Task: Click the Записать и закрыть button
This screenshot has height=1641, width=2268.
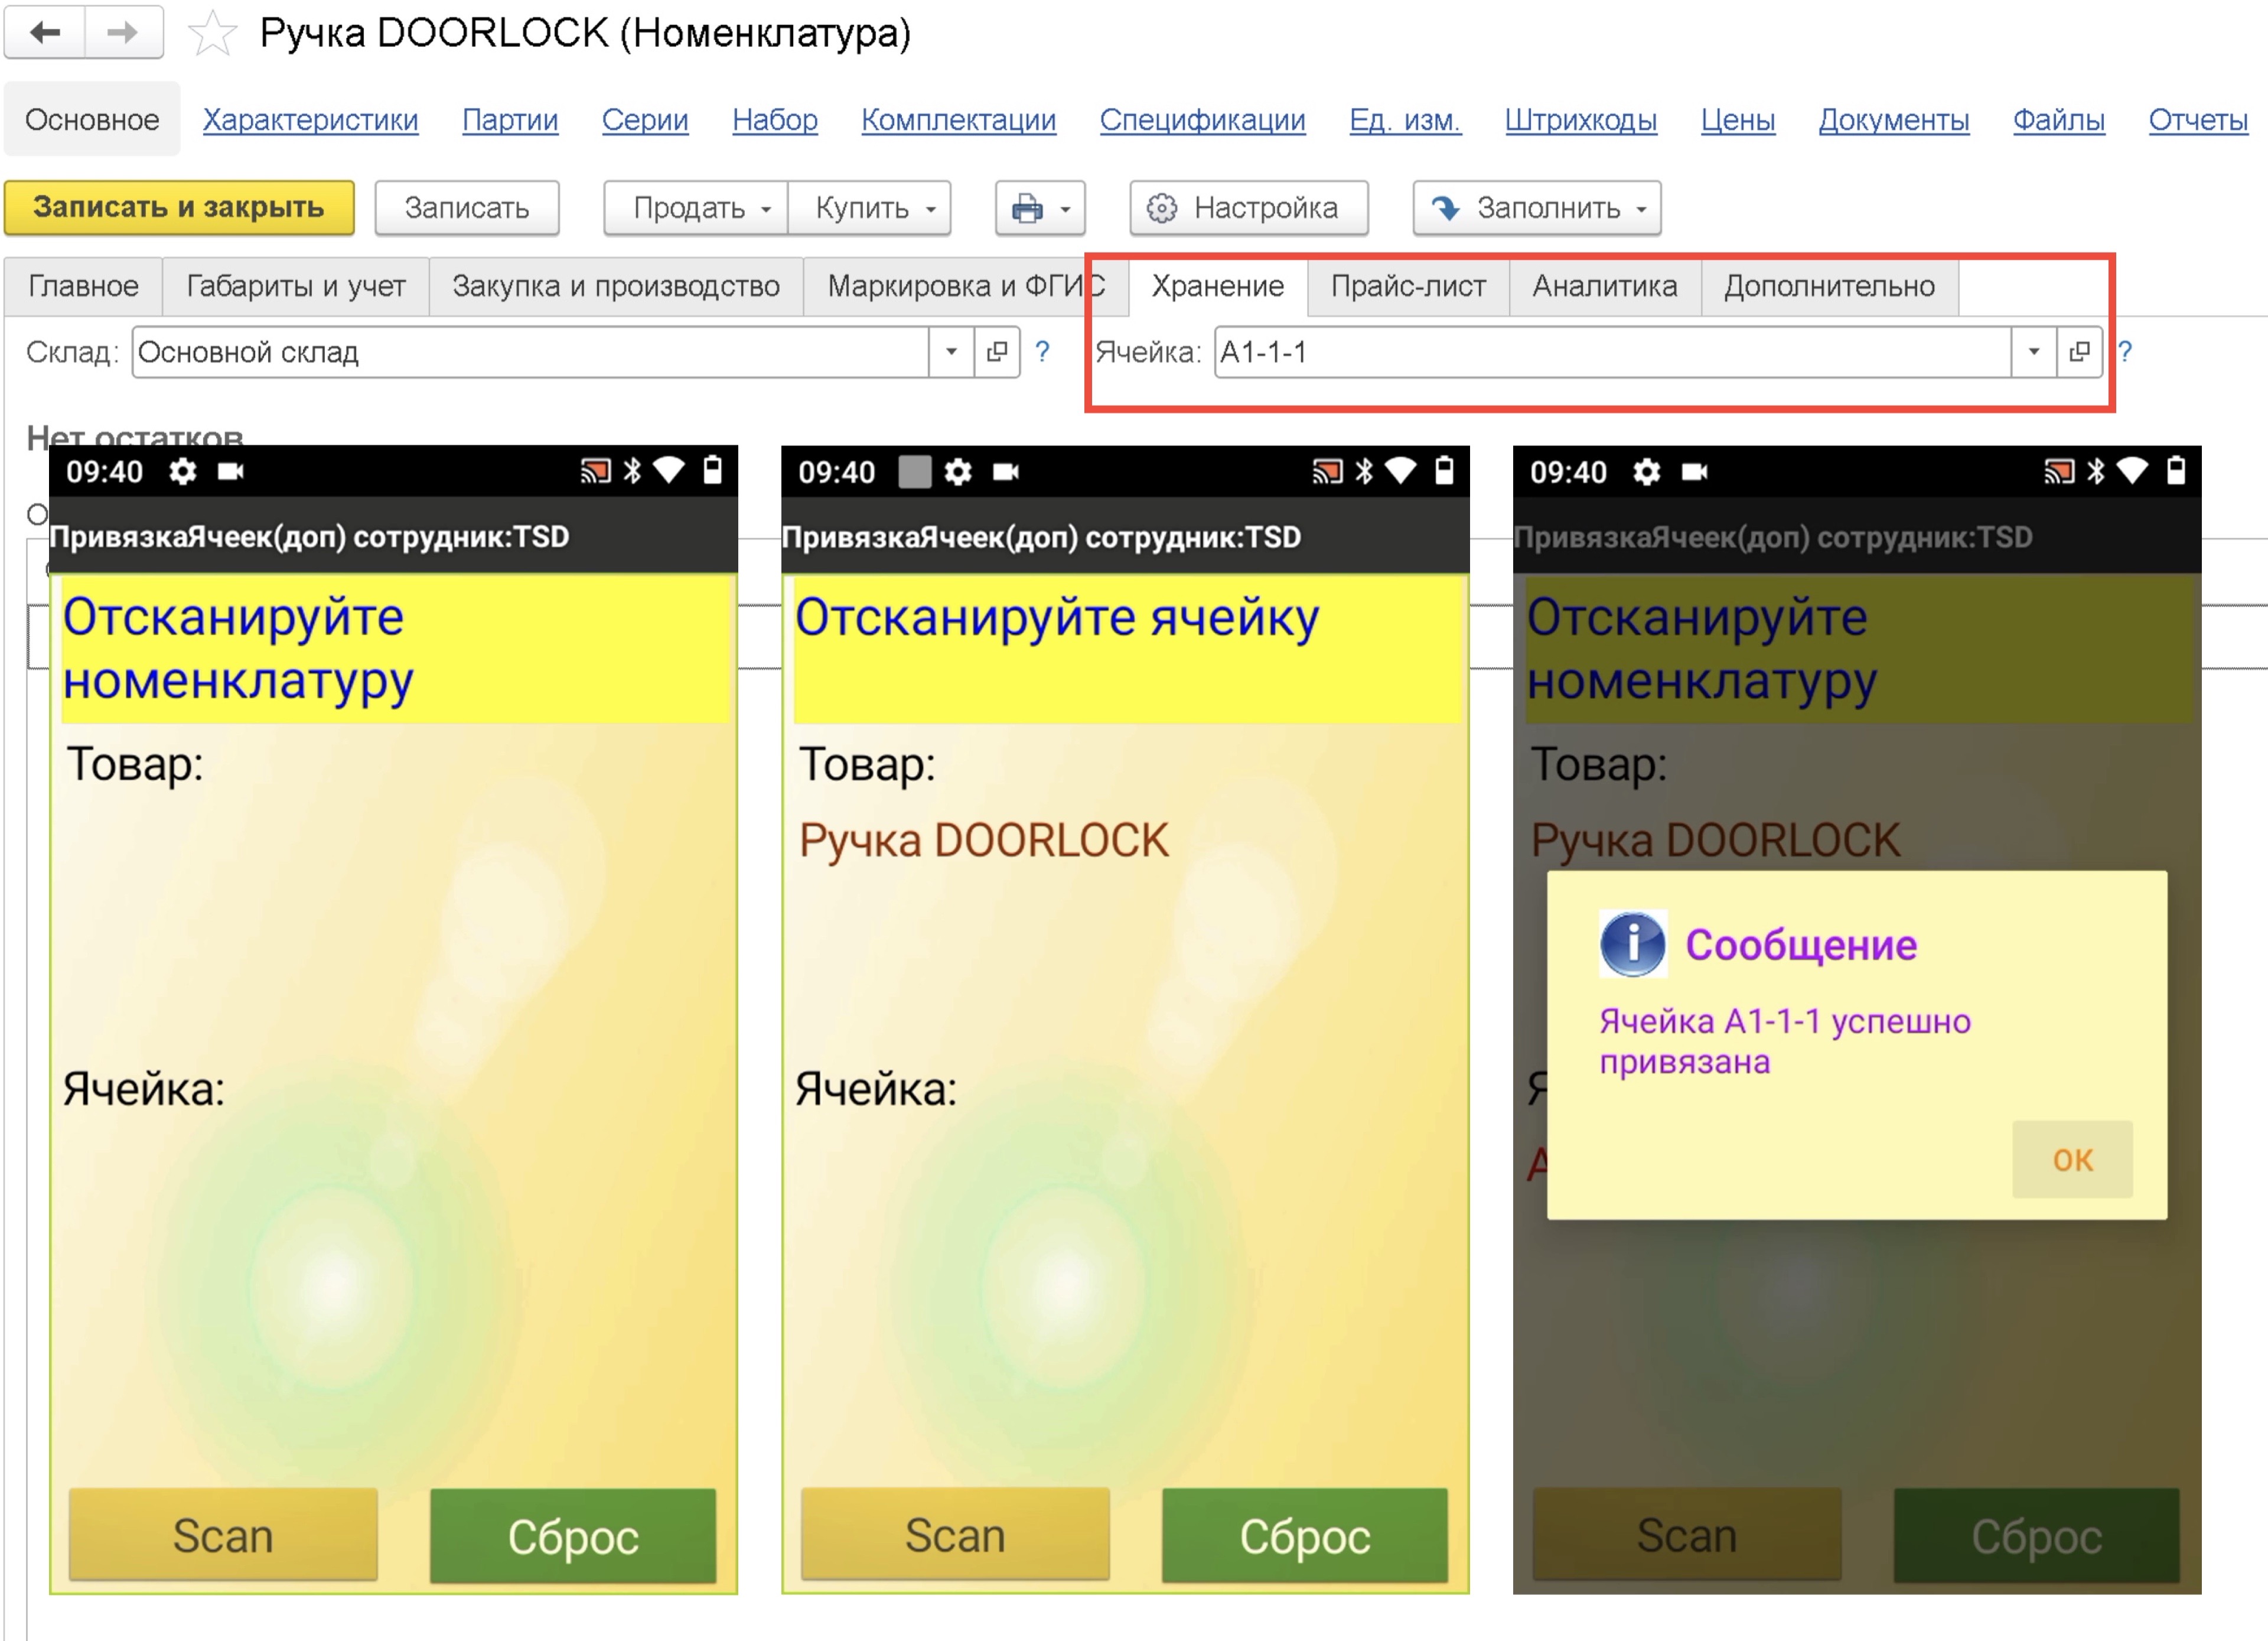Action: tap(179, 208)
